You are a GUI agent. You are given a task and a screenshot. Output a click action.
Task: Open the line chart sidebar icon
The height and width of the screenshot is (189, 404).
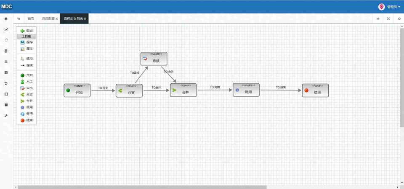click(6, 29)
